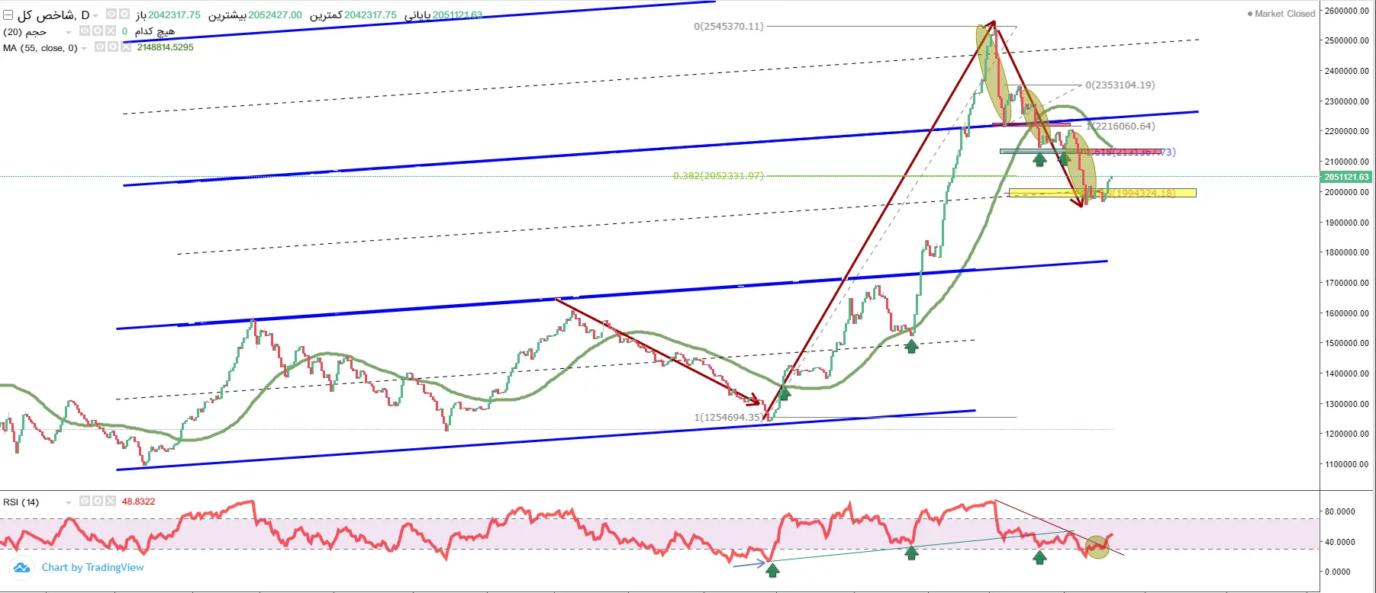This screenshot has width=1376, height=593.
Task: Click the 1100000.00 price axis label
Action: [x=1347, y=464]
